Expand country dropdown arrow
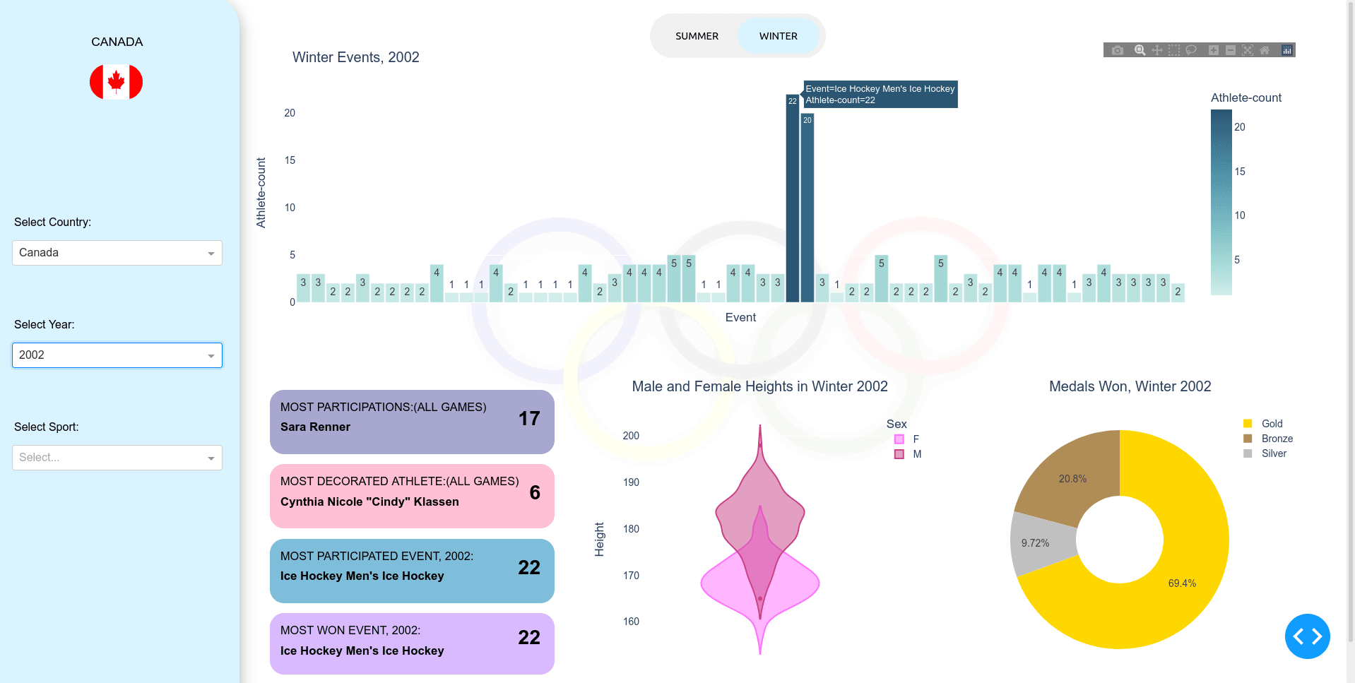1355x683 pixels. pos(211,254)
